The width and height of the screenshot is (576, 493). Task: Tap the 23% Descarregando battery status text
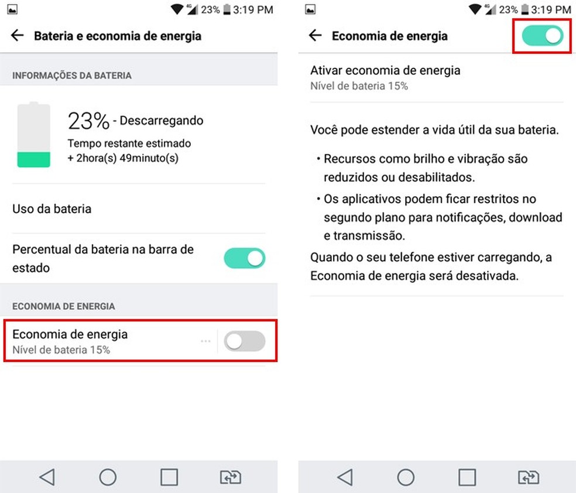[135, 121]
